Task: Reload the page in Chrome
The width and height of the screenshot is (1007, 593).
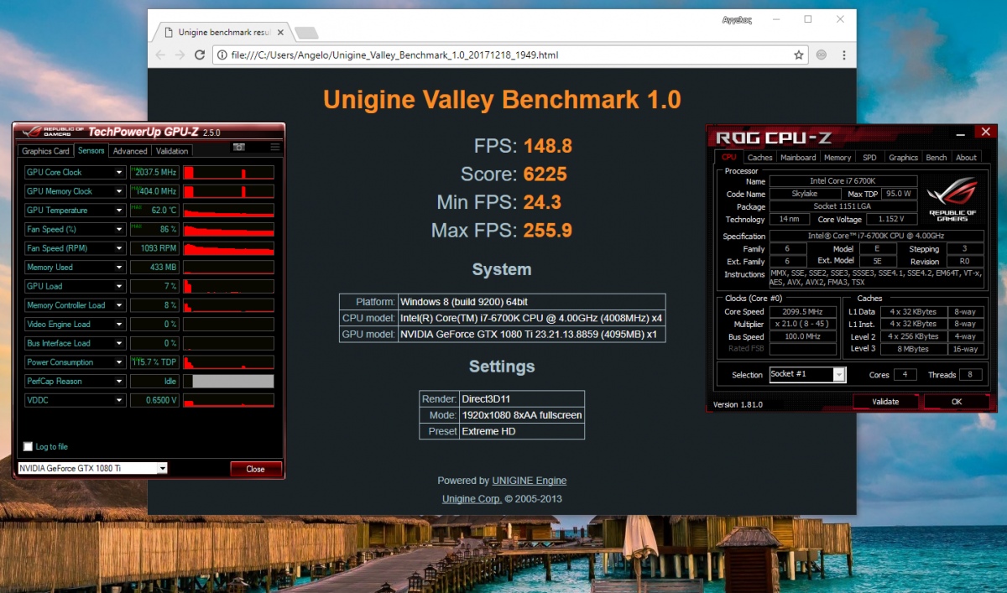Action: click(200, 55)
